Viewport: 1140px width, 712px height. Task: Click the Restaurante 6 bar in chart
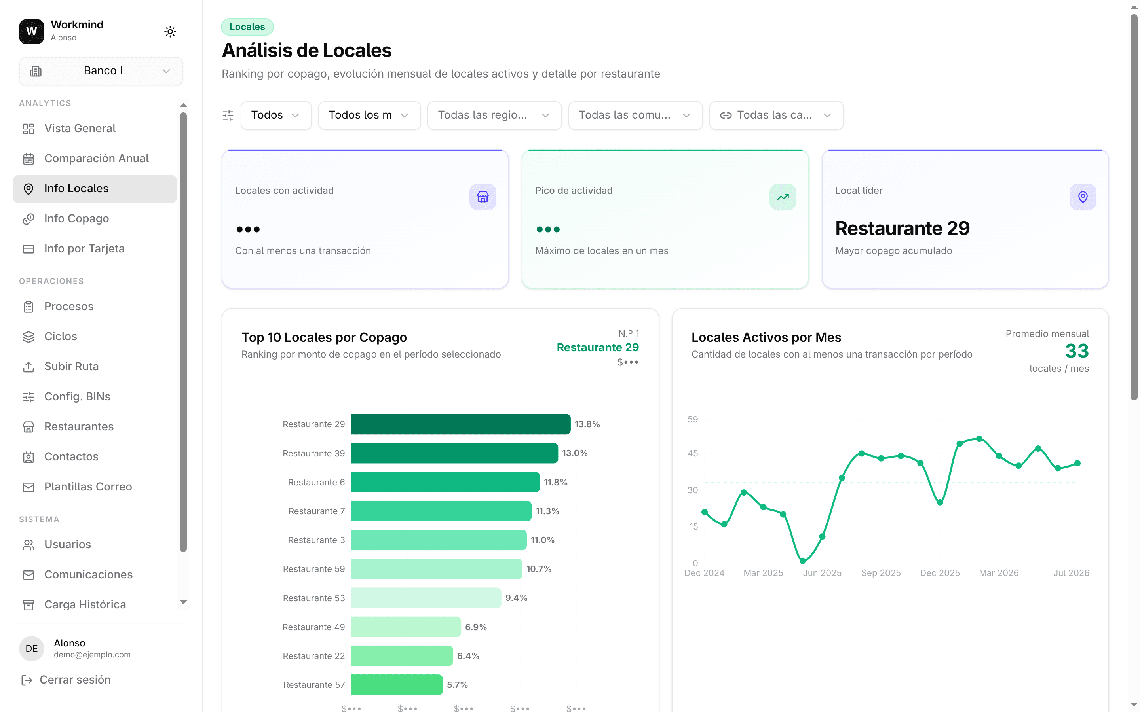pyautogui.click(x=446, y=482)
